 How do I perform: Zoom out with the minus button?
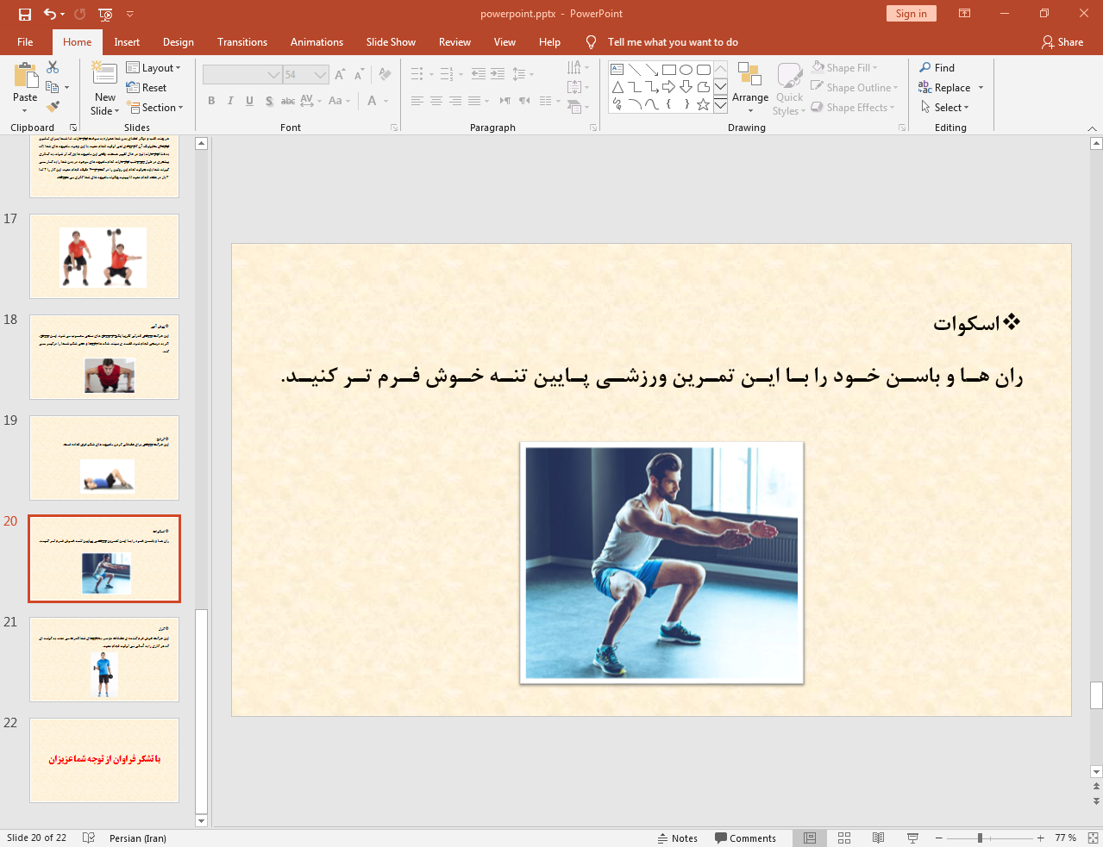pos(939,838)
